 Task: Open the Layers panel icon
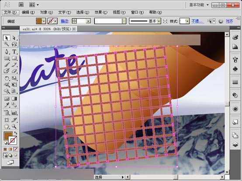pyautogui.click(x=235, y=144)
